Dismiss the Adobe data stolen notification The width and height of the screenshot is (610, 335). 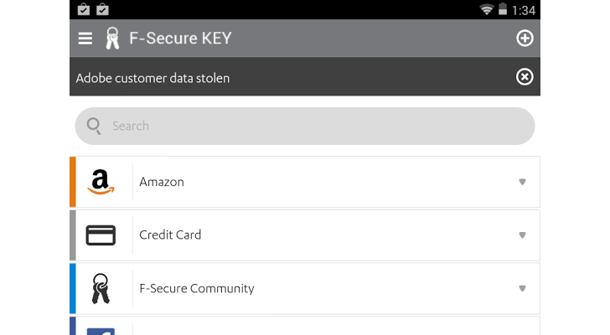(x=525, y=77)
